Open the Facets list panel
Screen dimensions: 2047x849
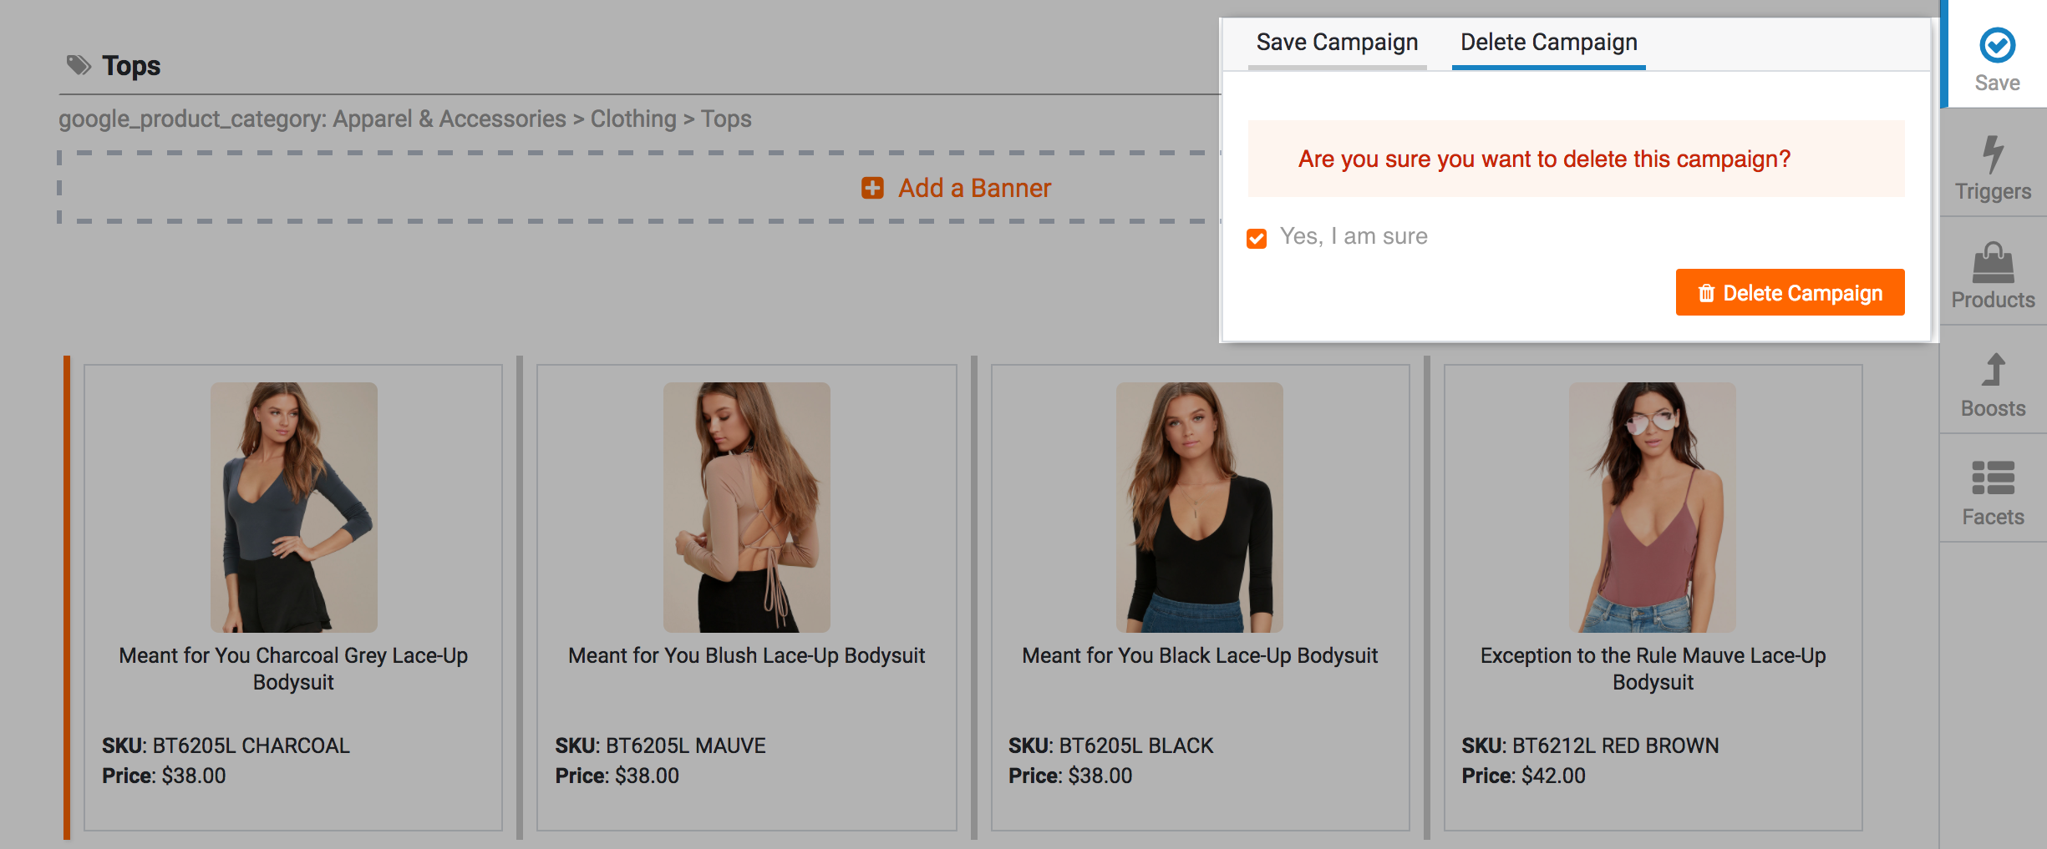point(1993,478)
